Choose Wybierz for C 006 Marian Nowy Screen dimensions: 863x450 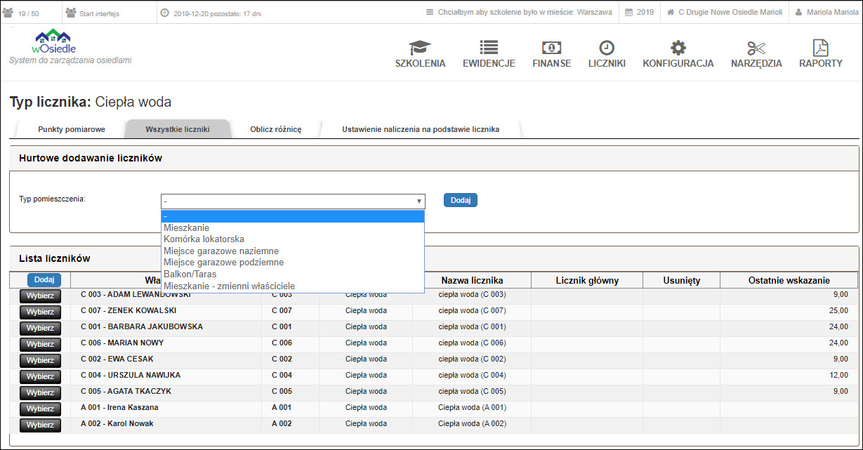(x=40, y=344)
